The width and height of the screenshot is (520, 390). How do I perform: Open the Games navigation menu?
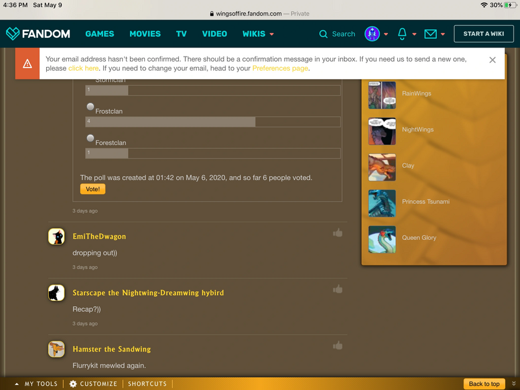coord(99,34)
